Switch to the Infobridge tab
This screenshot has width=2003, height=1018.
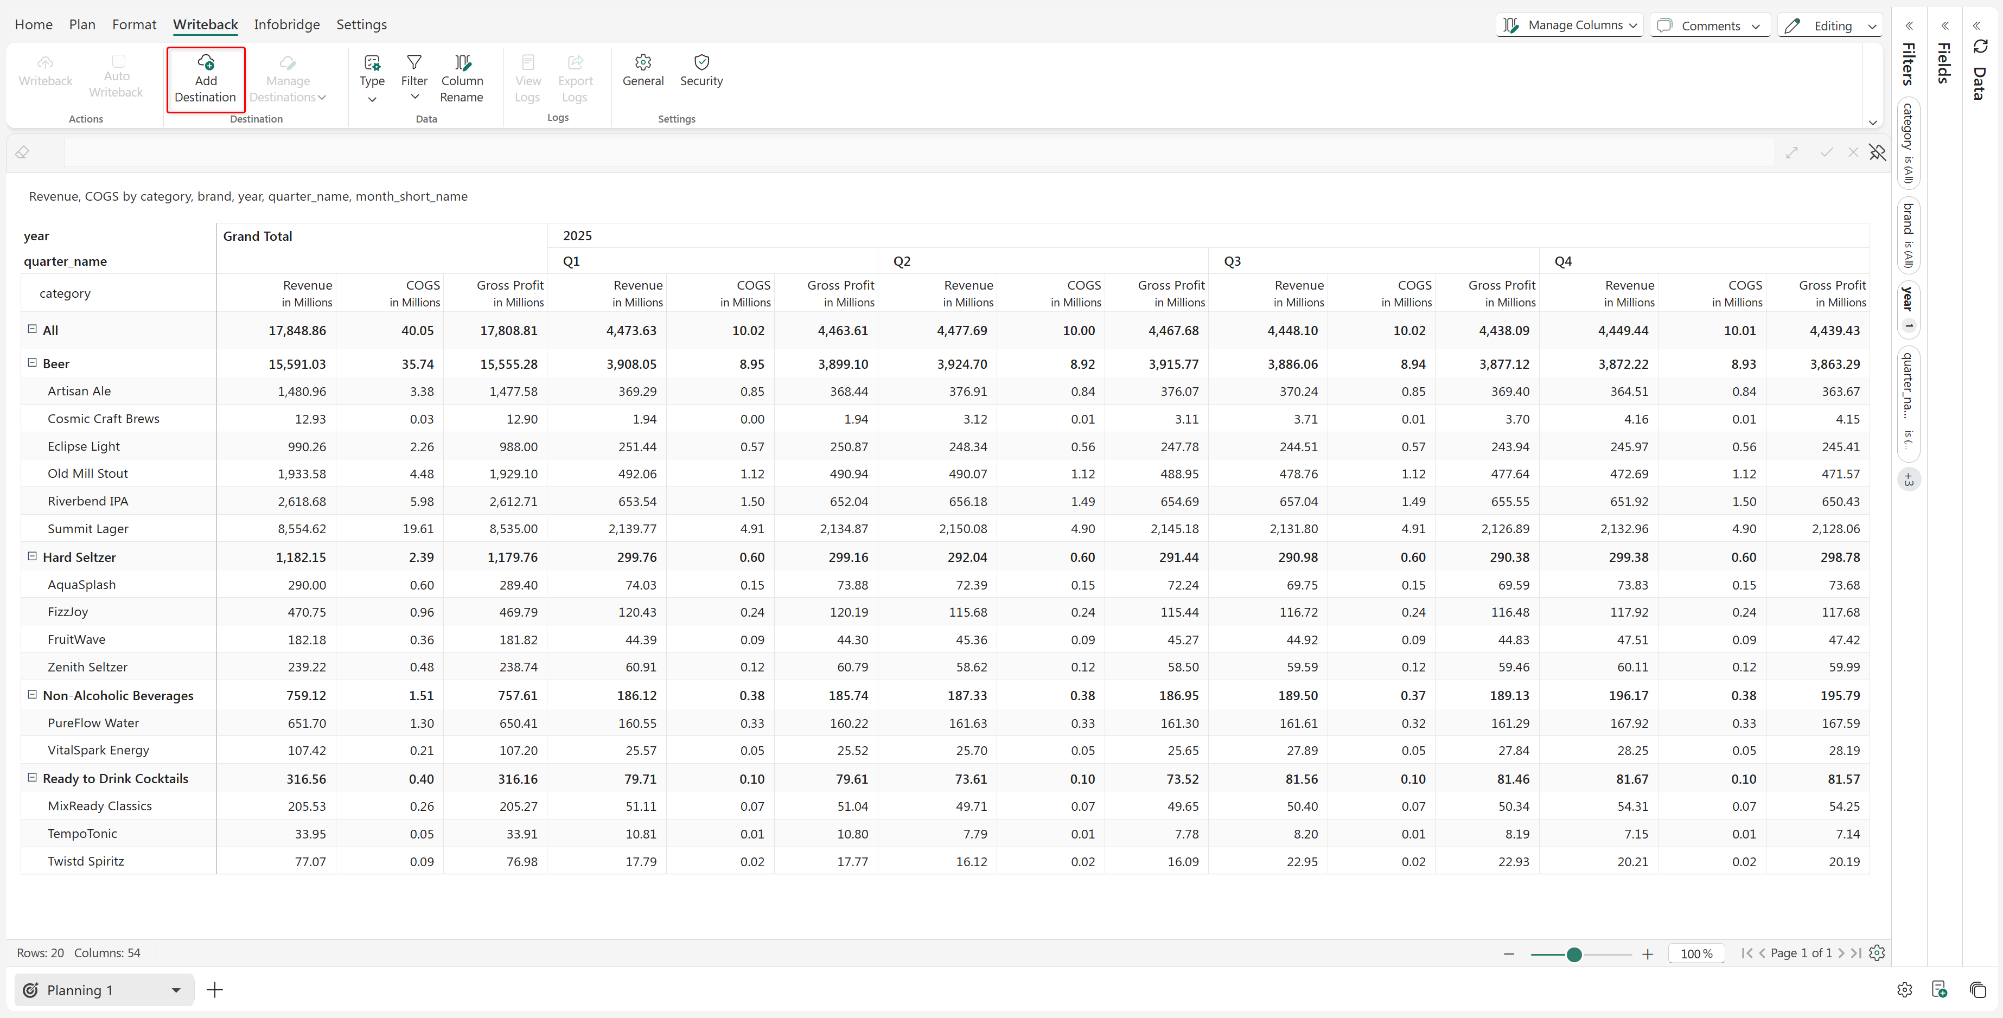point(286,25)
